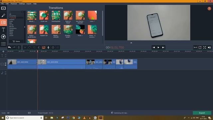The width and height of the screenshot is (213, 120).
Task: Select the Fade to black transition
Action: pos(68,15)
